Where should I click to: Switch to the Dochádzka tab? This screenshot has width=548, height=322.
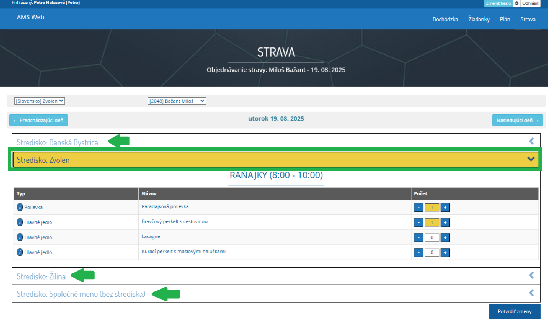446,19
